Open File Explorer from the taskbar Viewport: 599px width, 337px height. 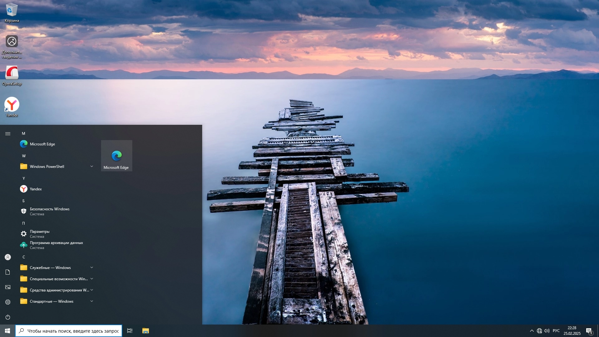point(146,331)
